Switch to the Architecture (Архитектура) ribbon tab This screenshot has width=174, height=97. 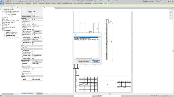(8, 4)
